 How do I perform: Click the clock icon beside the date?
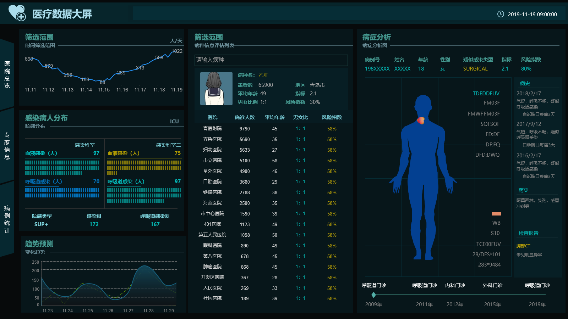tap(501, 14)
